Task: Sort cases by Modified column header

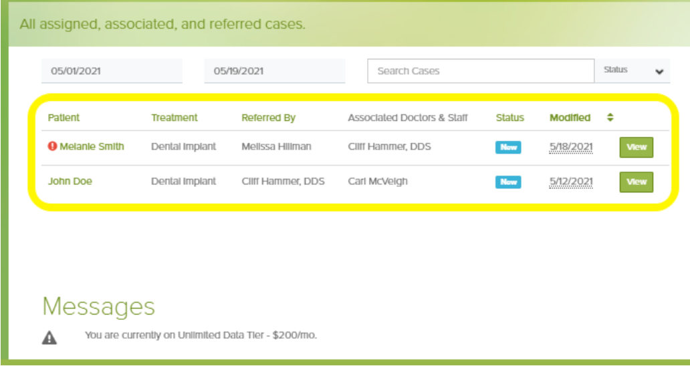Action: [570, 118]
